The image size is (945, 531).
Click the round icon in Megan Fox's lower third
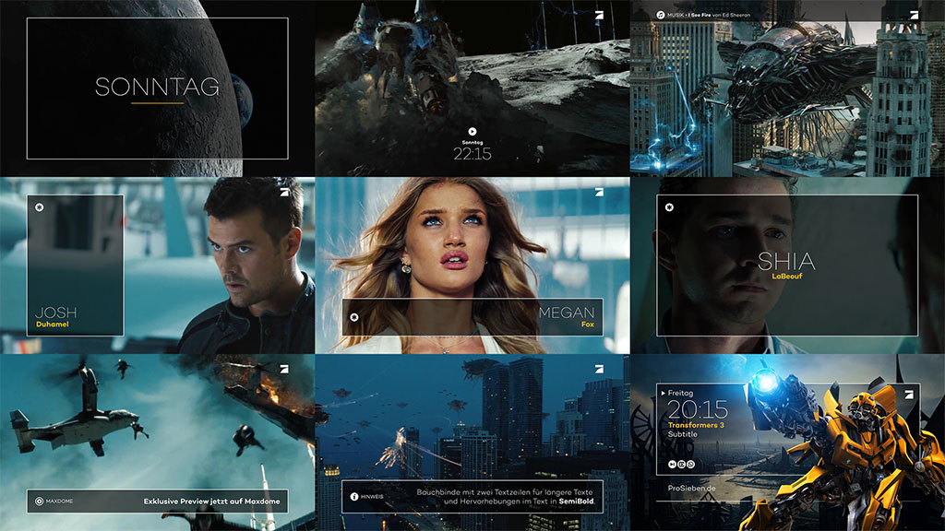pos(354,317)
